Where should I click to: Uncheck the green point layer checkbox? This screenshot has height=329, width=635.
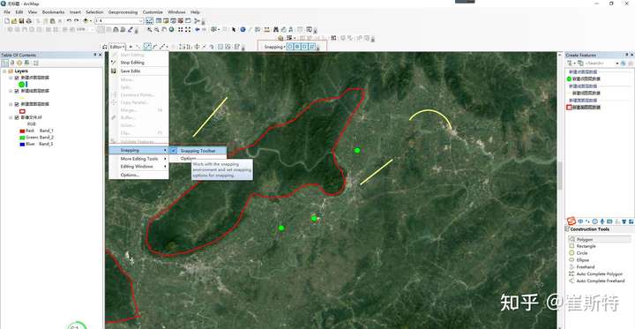click(x=17, y=78)
